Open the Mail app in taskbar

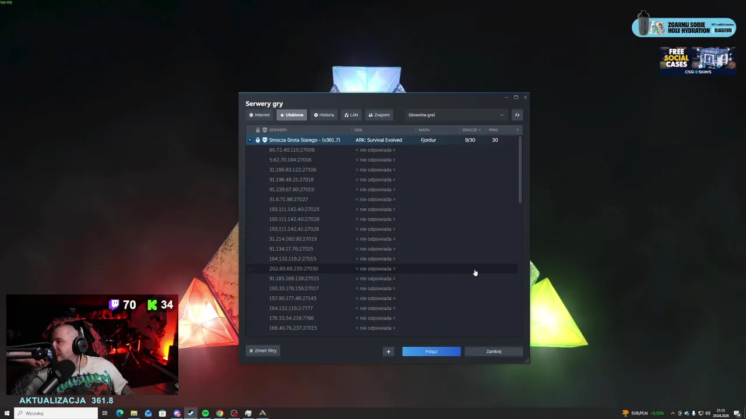(148, 413)
